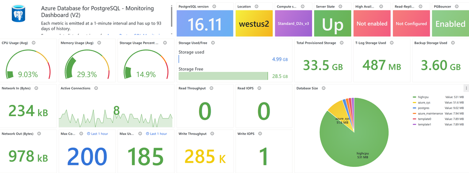
Task: Click the text panel's vertical scrollbar
Action: 172,16
